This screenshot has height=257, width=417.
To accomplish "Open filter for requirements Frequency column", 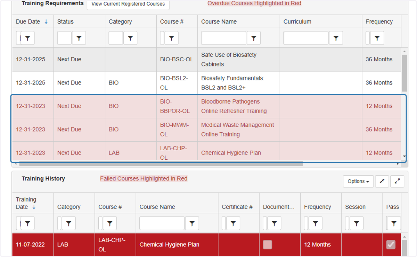I will [377, 38].
